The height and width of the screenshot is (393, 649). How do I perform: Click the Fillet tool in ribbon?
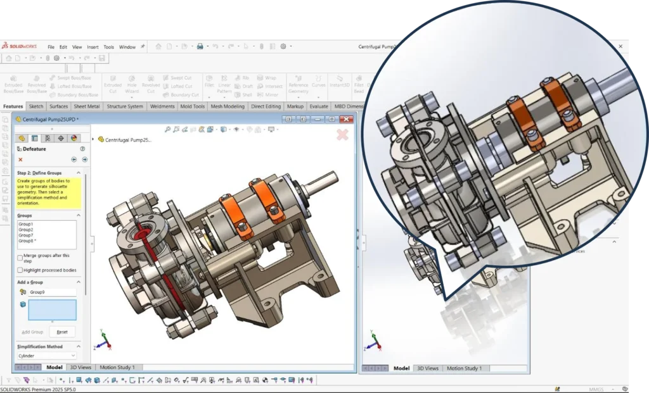click(x=209, y=82)
